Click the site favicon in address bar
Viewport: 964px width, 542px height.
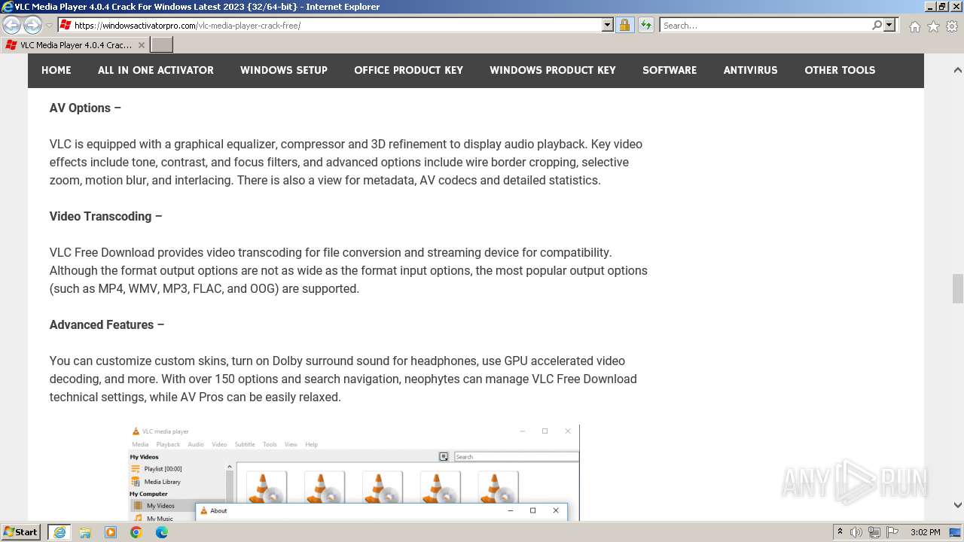tap(66, 25)
